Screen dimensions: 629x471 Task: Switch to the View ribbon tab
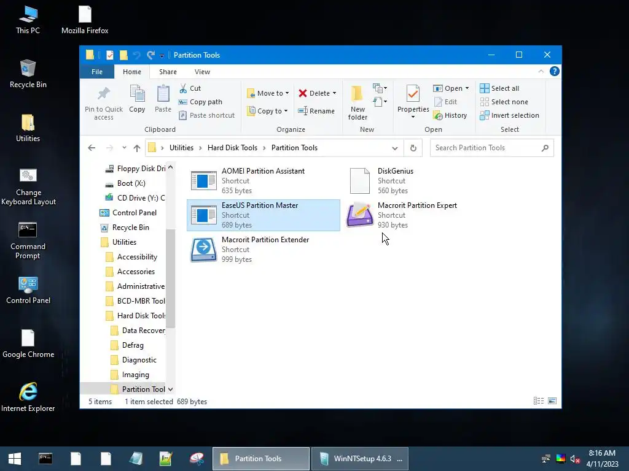202,72
